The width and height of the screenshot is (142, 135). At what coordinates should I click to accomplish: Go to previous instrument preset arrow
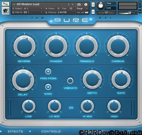click(68, 4)
